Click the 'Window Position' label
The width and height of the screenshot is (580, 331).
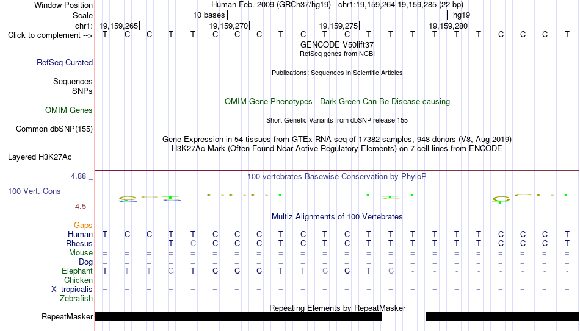[63, 5]
